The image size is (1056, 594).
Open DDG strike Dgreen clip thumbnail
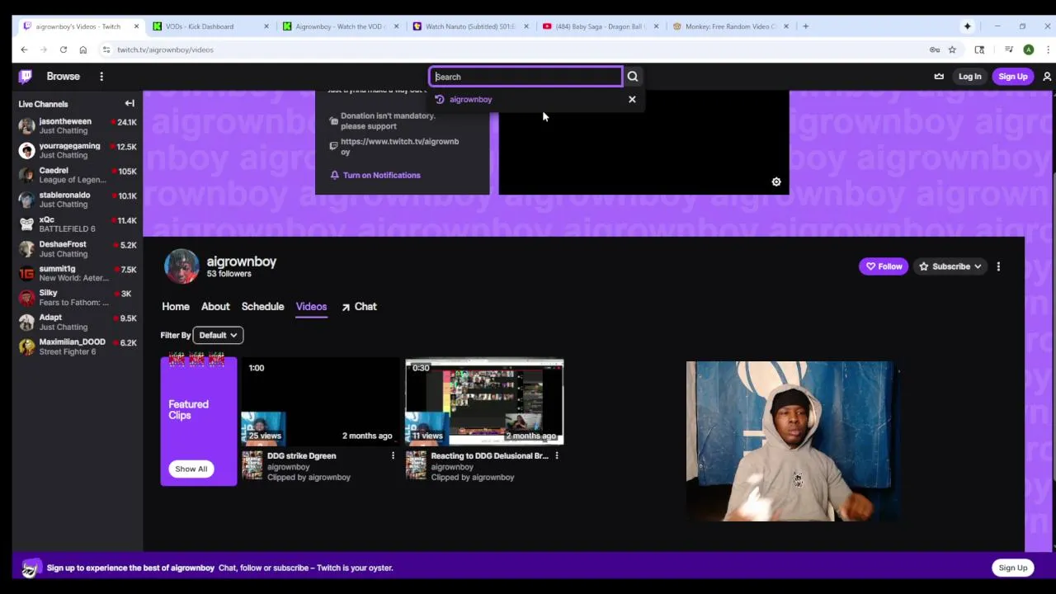(320, 402)
